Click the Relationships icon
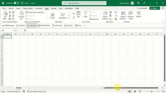 click(x=116, y=16)
